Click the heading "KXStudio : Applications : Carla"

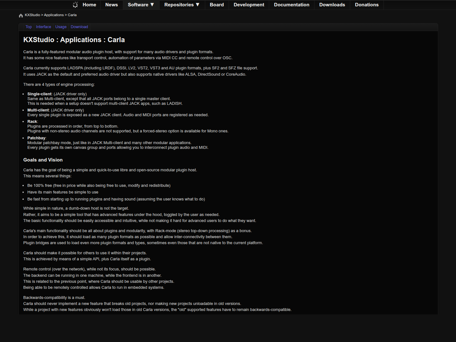pos(74,40)
